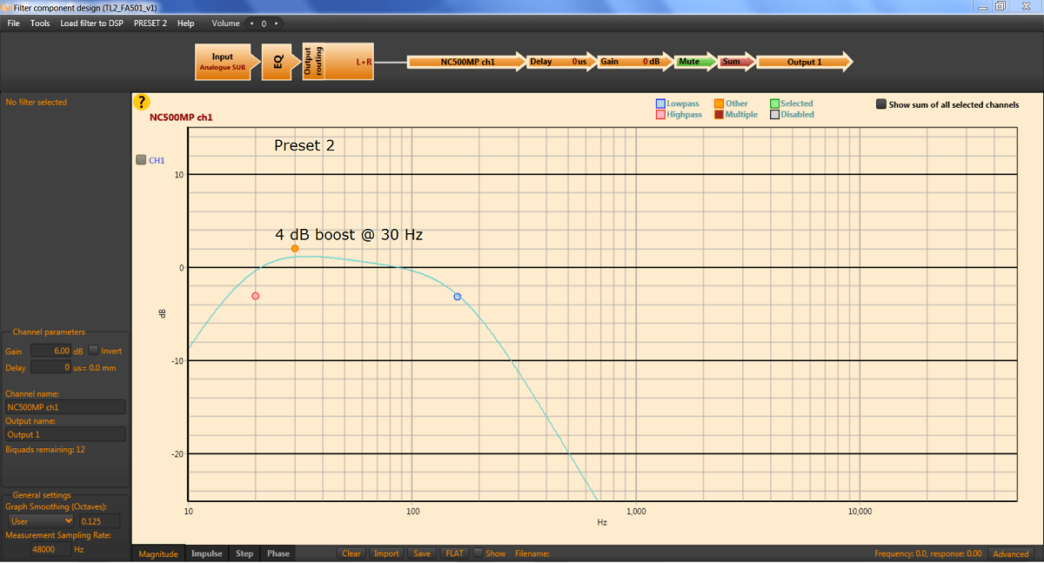Click the Disabled legend color swatch
The width and height of the screenshot is (1044, 563).
[774, 114]
